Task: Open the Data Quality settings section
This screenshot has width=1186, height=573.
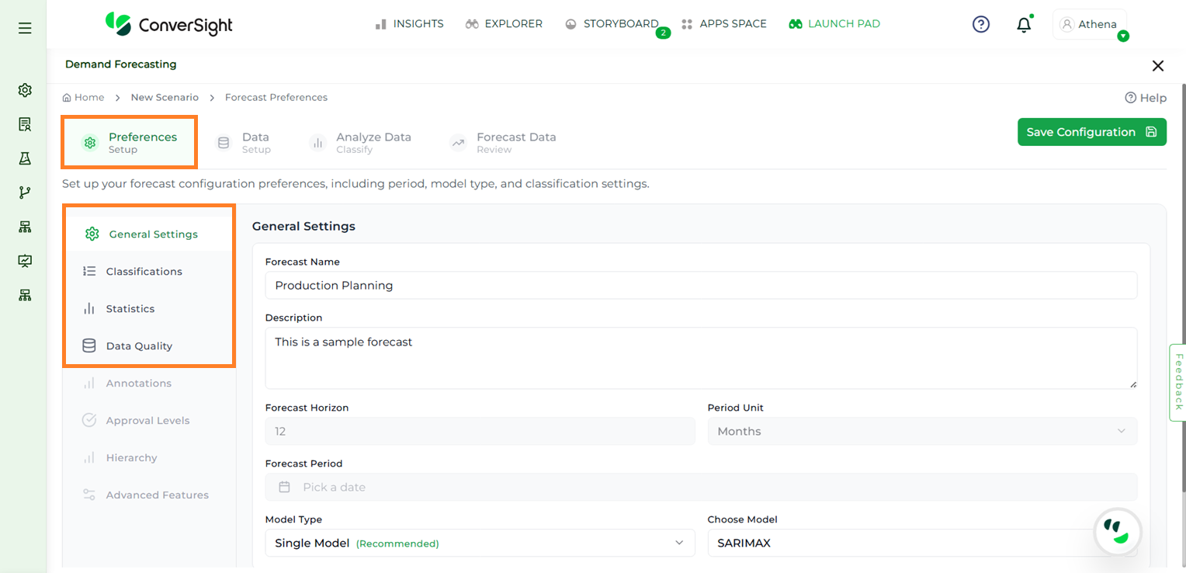Action: pyautogui.click(x=139, y=346)
